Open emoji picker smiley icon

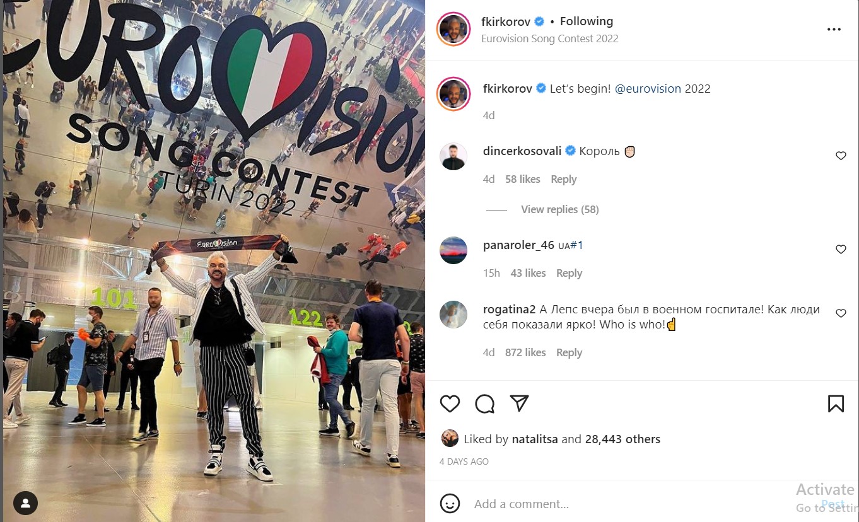(x=450, y=504)
